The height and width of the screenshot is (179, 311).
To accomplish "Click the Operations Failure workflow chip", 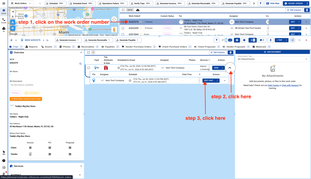I will click(x=112, y=3).
